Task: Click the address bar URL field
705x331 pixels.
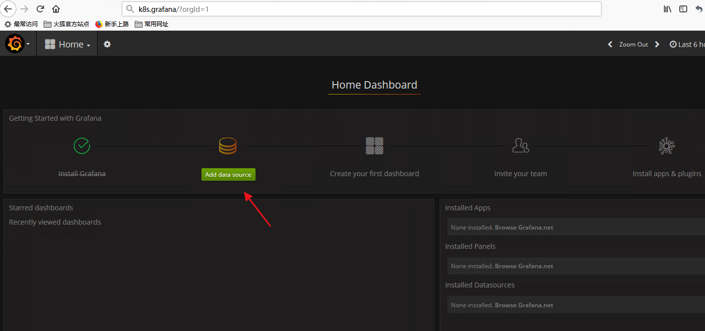Action: click(361, 9)
